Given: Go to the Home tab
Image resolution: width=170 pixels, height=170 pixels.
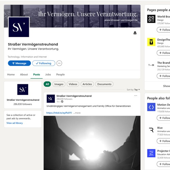Looking at the screenshot, I should (x=11, y=74).
